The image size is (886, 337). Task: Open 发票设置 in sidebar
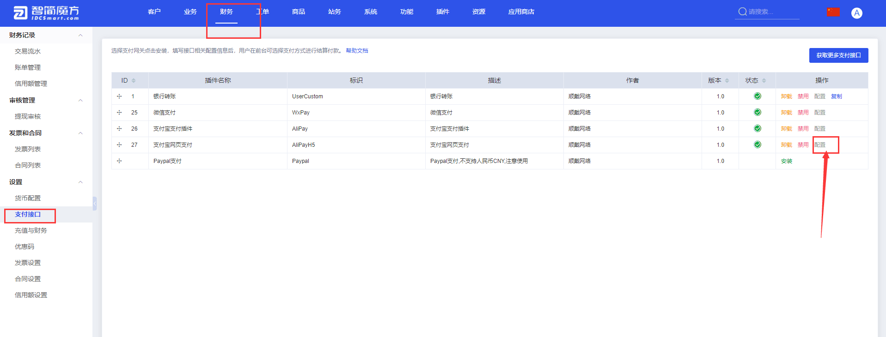tap(28, 263)
